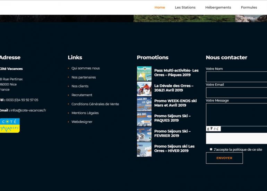267x191 pixels.
Task: Open Pass Multi-activités Les Orres thumbnail
Action: tap(144, 74)
